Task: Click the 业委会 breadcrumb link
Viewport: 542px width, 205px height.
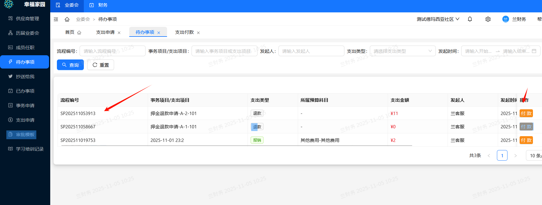Action: [x=83, y=19]
